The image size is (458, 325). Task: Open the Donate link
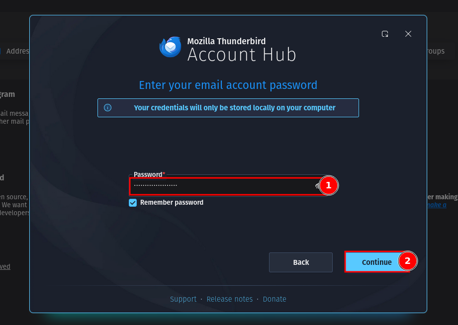point(275,299)
